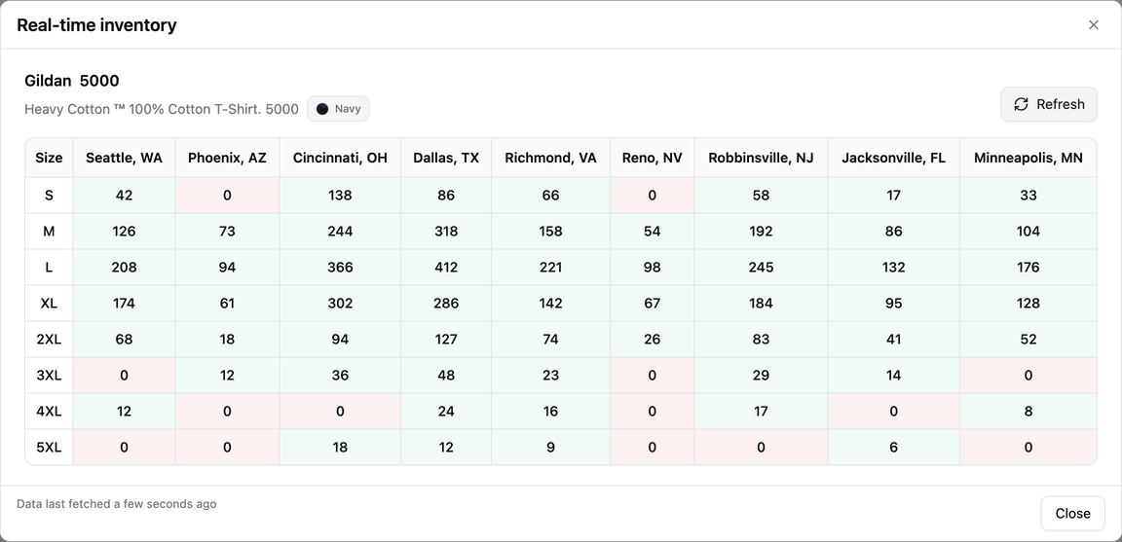Click Jacksonville stock 6 for size 5XL
Screen dimensions: 1122x542
pos(894,448)
